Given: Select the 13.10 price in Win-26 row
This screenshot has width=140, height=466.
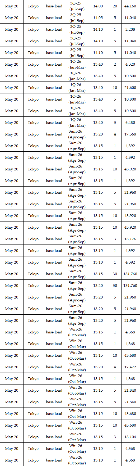Looking at the screenshot, I should click(x=98, y=460).
